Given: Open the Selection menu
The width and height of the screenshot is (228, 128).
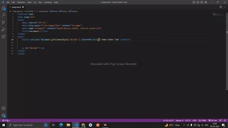Looking at the screenshot, I should tap(21, 2).
